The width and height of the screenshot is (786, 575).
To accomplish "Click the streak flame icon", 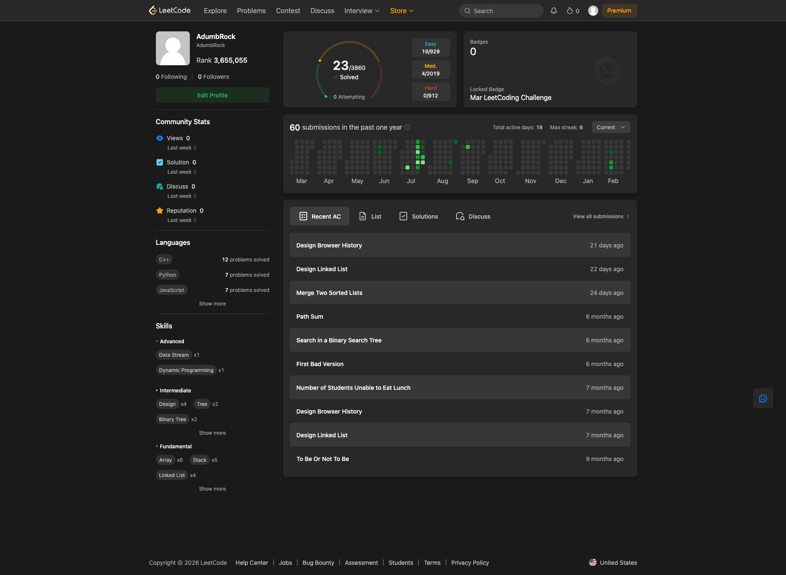I will coord(570,11).
